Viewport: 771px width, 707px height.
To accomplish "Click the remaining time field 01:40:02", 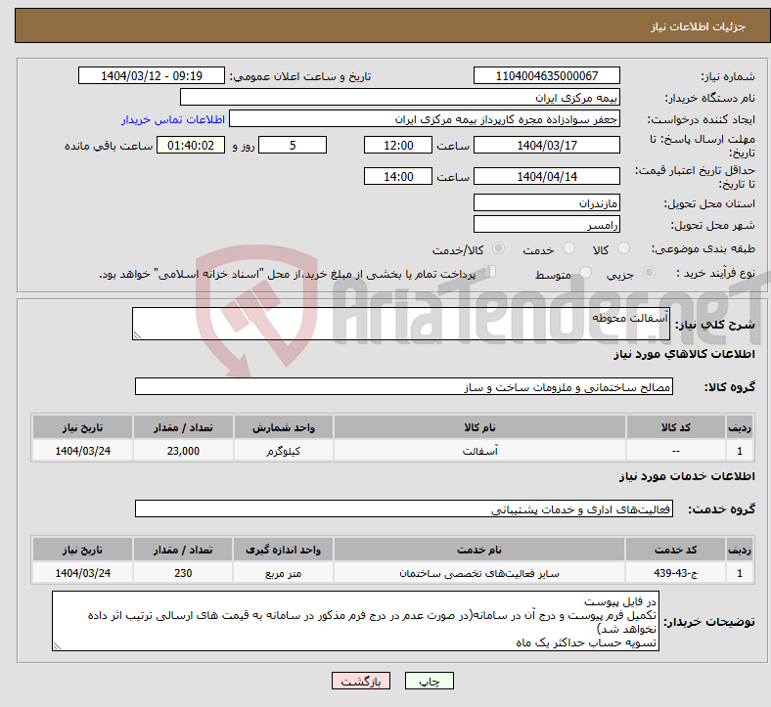I will pyautogui.click(x=191, y=146).
